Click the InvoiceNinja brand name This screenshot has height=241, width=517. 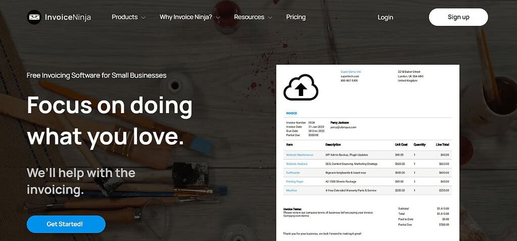point(68,17)
